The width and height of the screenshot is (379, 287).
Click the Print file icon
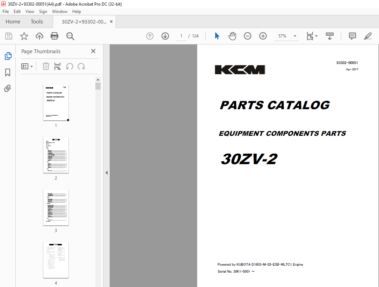(54, 36)
